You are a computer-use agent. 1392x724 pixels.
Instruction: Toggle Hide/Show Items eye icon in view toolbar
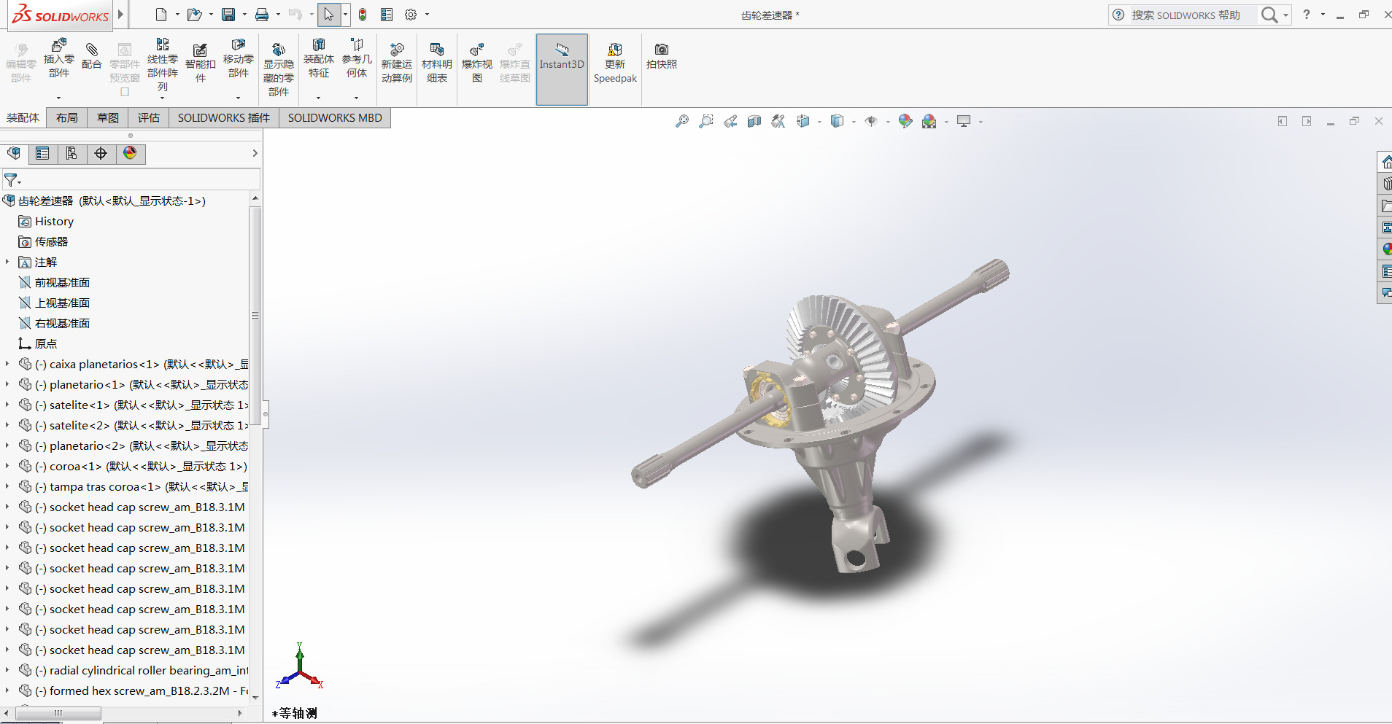[x=871, y=122]
